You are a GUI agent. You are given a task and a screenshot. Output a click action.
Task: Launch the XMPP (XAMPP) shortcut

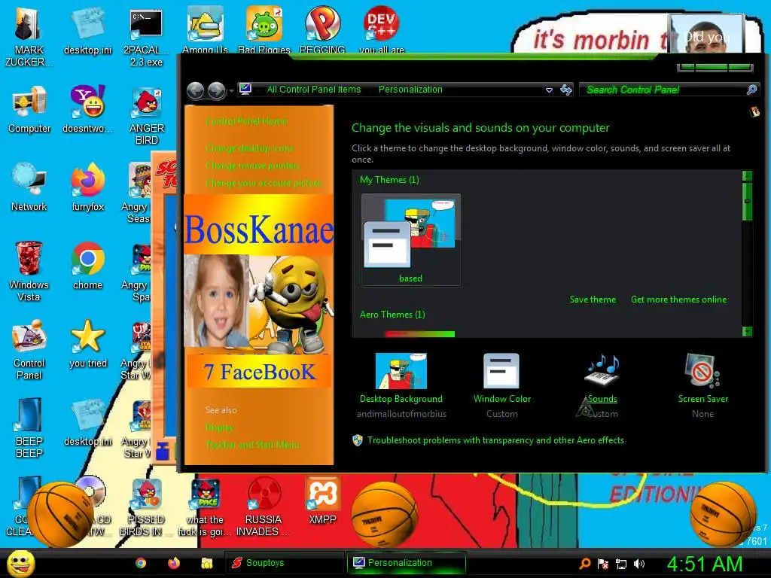click(x=322, y=500)
